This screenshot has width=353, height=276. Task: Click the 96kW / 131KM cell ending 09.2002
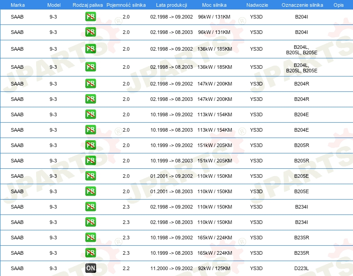click(x=214, y=17)
